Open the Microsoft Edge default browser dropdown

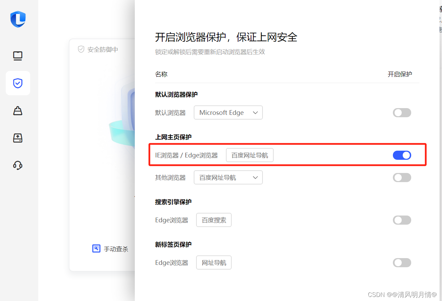coord(228,112)
